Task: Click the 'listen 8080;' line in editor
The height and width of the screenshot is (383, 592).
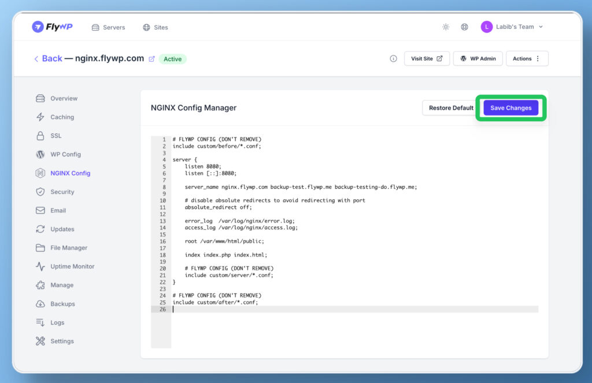Action: [203, 166]
